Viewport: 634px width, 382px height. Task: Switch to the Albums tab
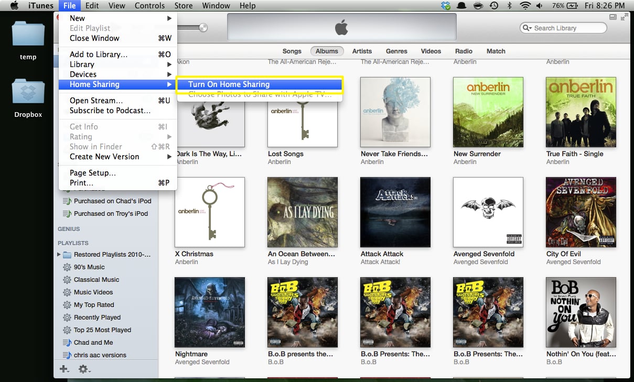pos(327,51)
